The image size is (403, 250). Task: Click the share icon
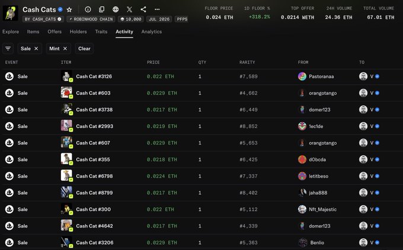[x=143, y=9]
